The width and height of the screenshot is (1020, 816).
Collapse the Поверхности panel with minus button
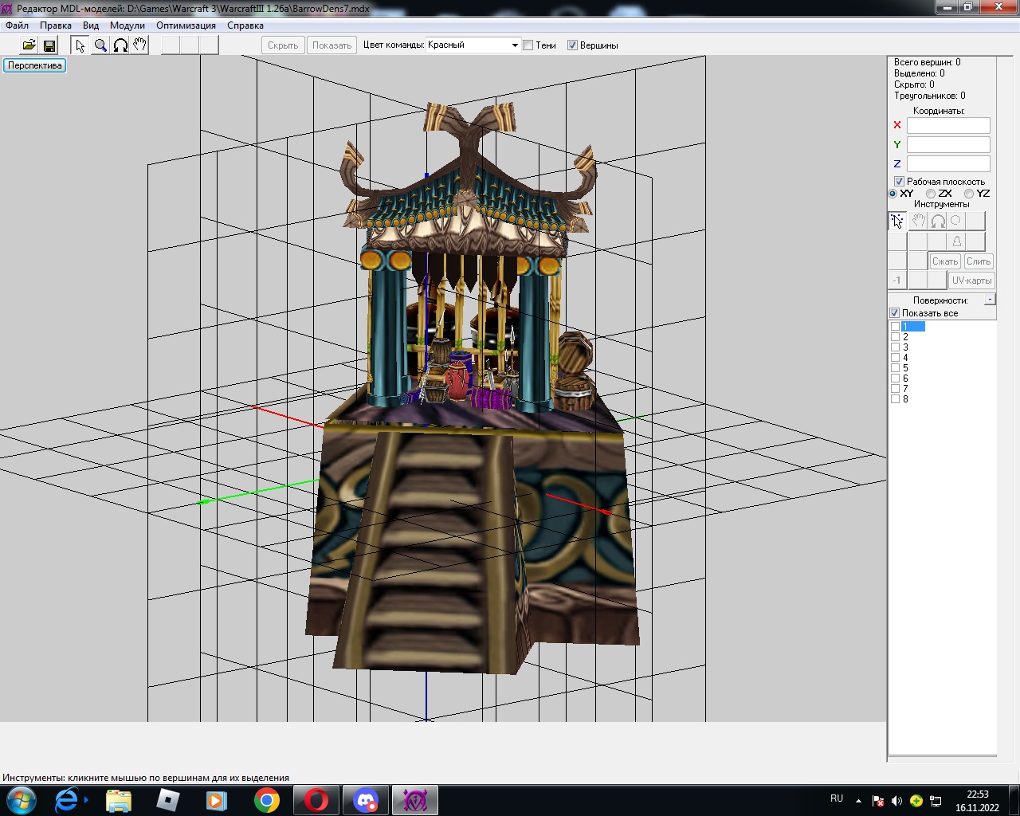pyautogui.click(x=990, y=300)
